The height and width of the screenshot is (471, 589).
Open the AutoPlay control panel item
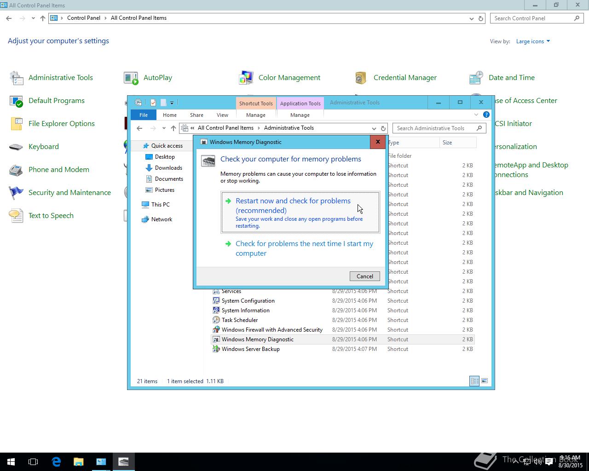pos(148,78)
